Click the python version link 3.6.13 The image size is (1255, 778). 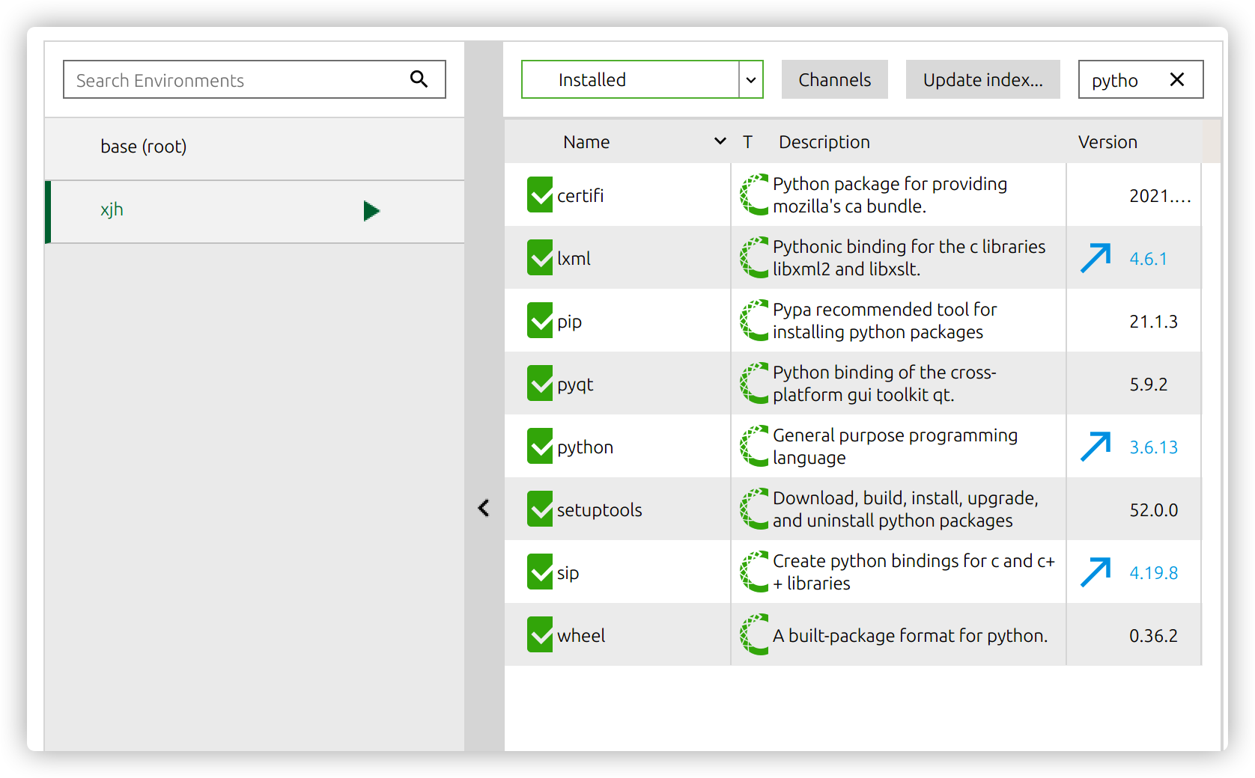coord(1153,447)
